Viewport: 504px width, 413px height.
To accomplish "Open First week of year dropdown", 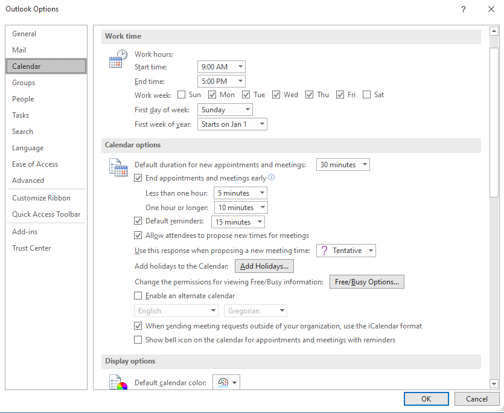I will point(232,124).
